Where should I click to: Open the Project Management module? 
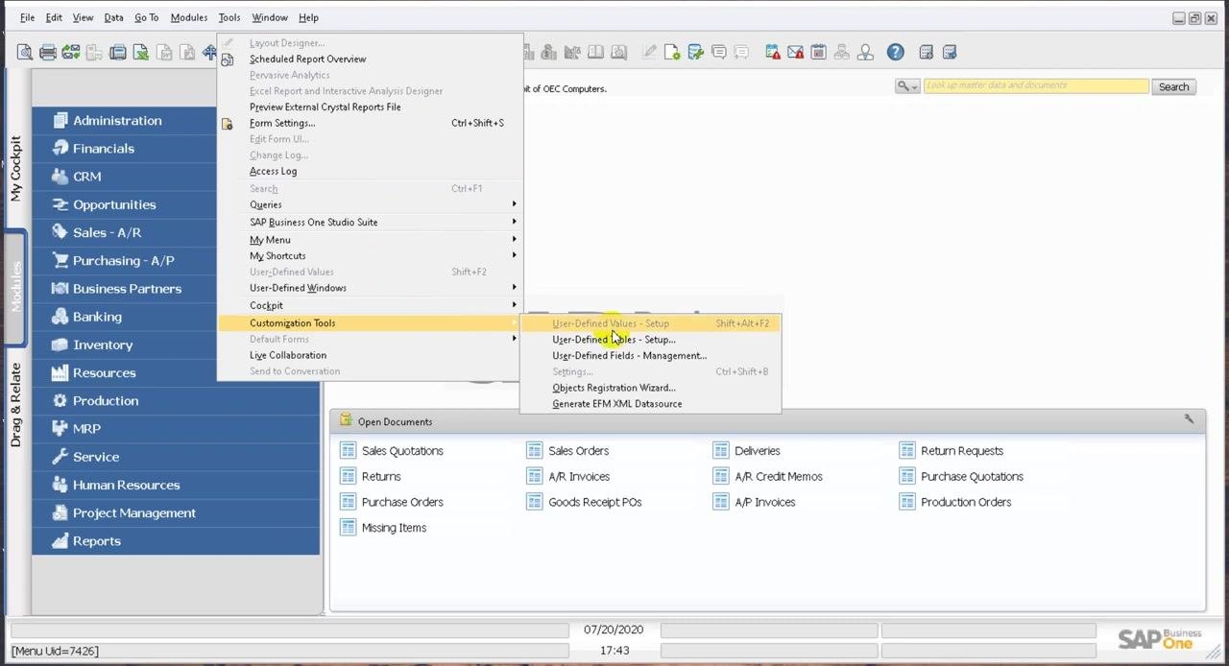pos(134,512)
